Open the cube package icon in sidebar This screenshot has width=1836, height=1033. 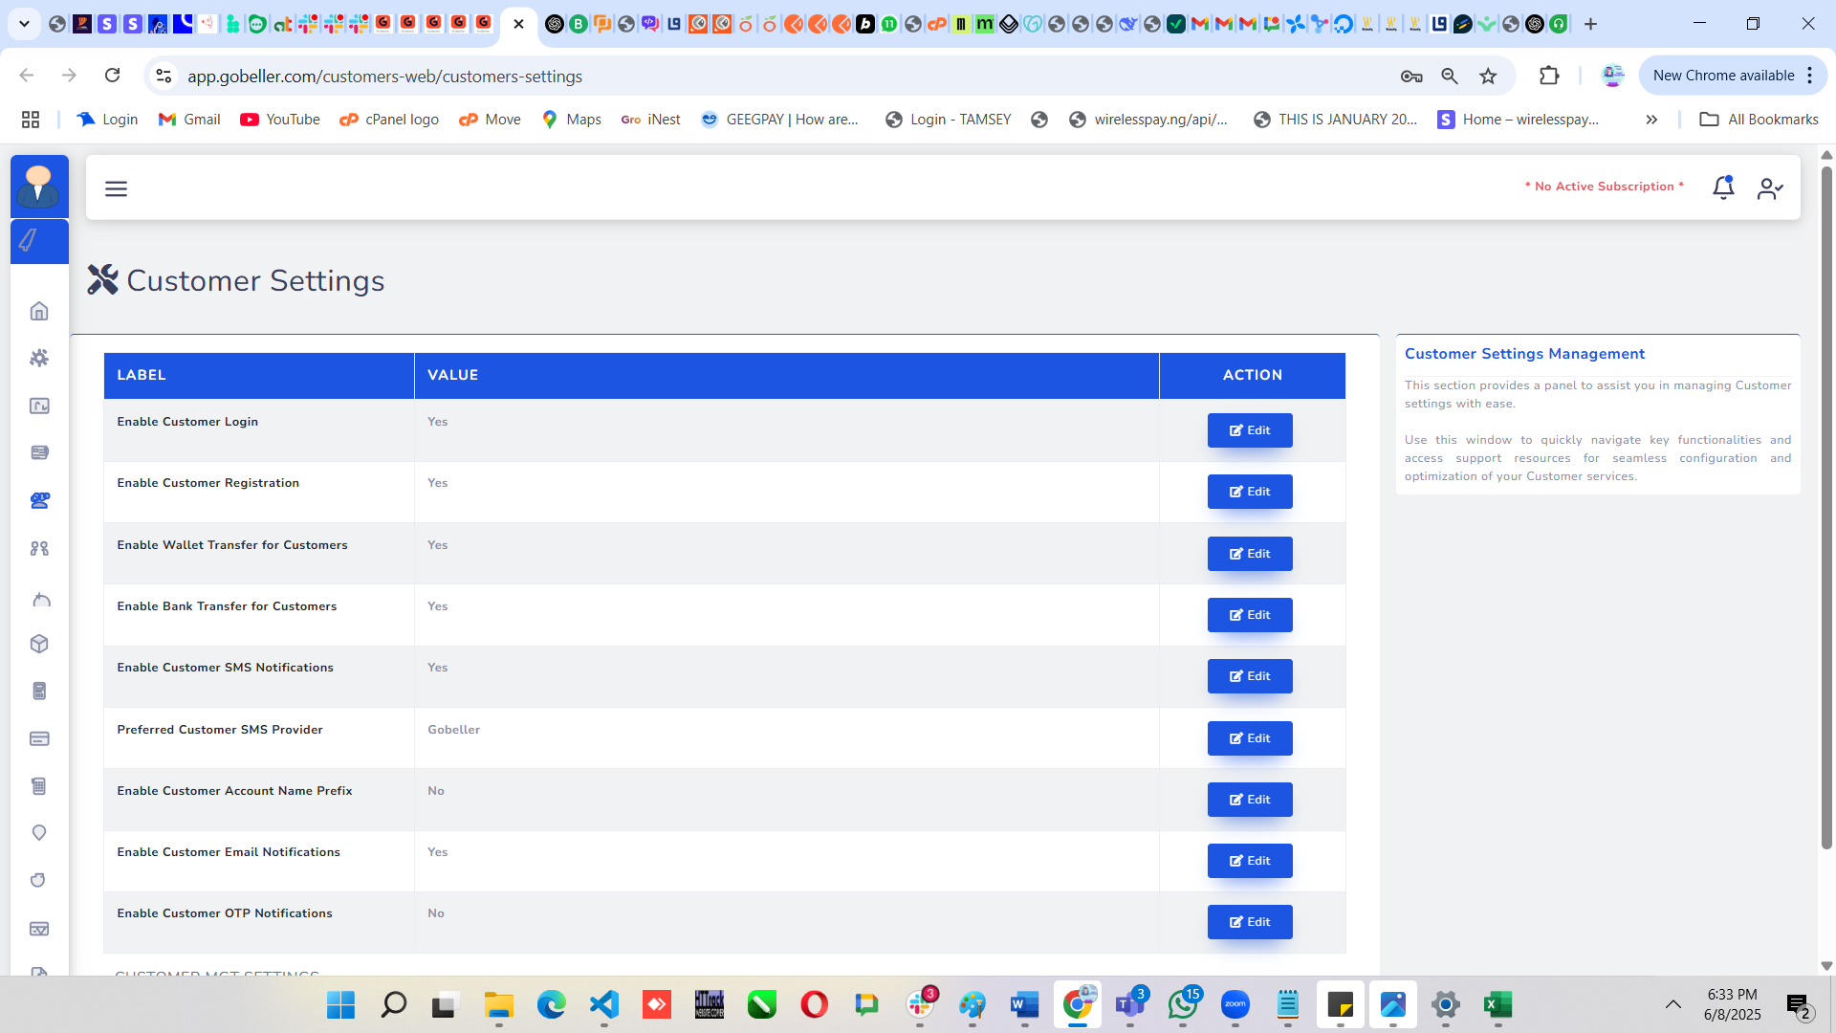coord(39,644)
